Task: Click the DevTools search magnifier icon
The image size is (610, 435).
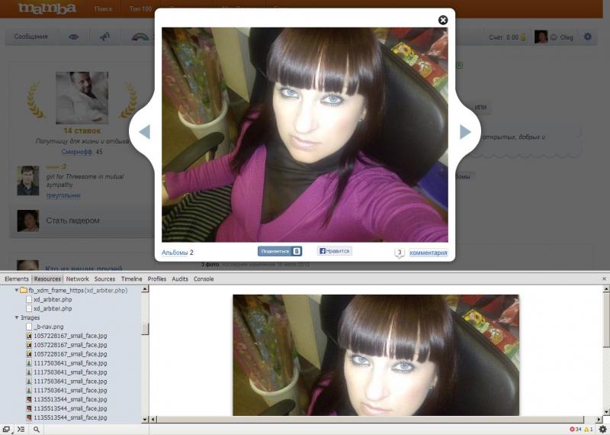Action: pyautogui.click(x=36, y=429)
